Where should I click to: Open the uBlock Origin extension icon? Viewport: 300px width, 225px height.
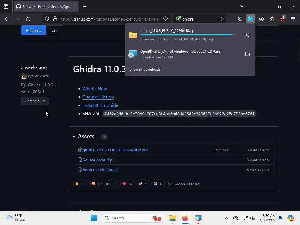pos(283,18)
